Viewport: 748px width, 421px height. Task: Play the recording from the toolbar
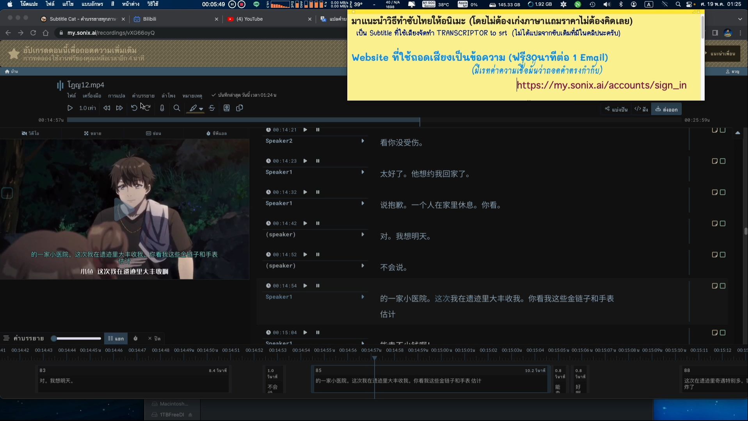(x=70, y=108)
